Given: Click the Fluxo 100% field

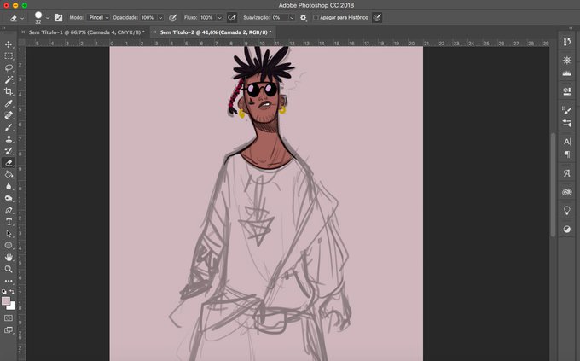Looking at the screenshot, I should click(208, 17).
